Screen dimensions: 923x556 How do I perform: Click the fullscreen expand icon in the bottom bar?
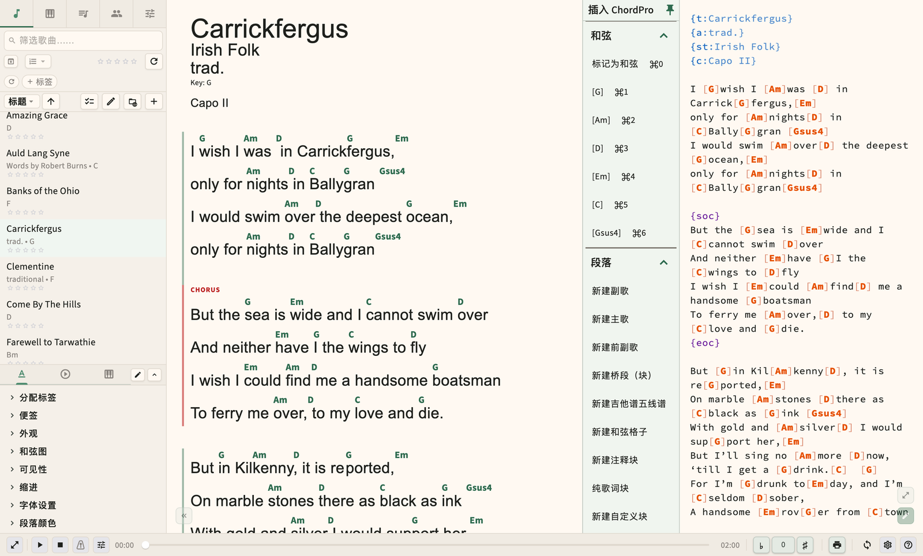point(15,545)
